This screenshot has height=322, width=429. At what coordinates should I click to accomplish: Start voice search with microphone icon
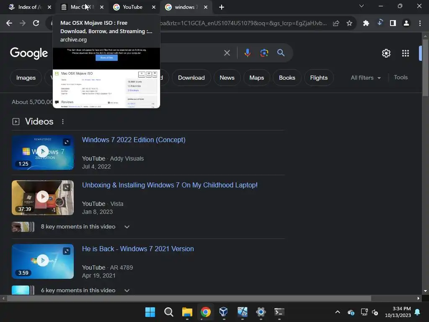pos(247,53)
